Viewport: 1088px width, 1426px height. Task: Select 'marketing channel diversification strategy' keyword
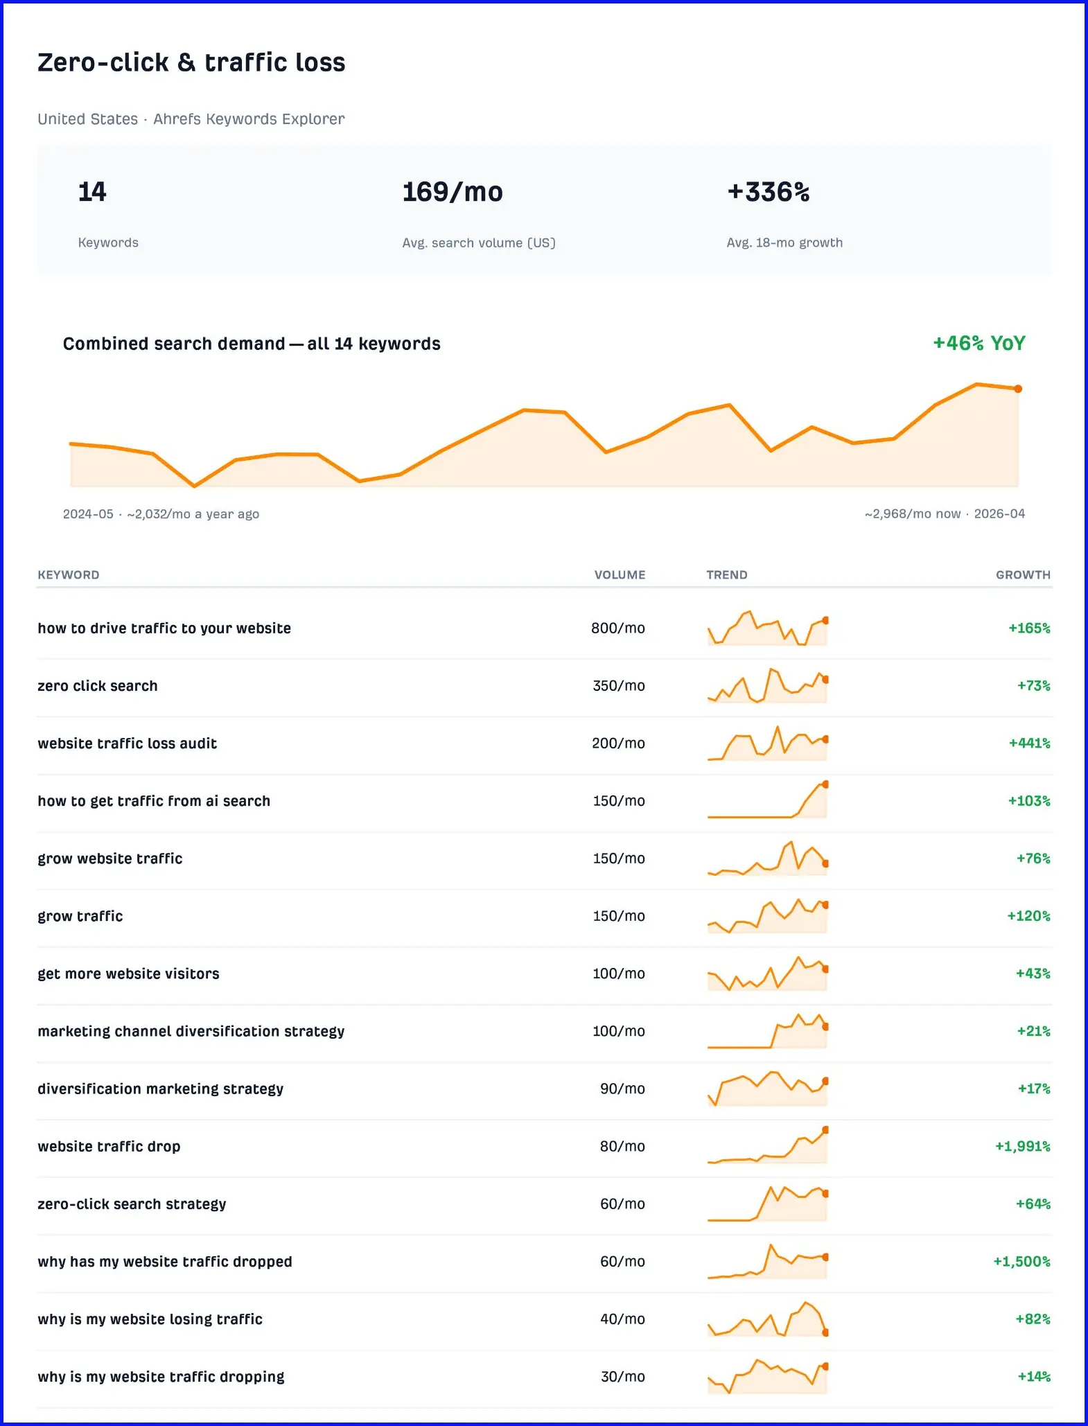(191, 1031)
